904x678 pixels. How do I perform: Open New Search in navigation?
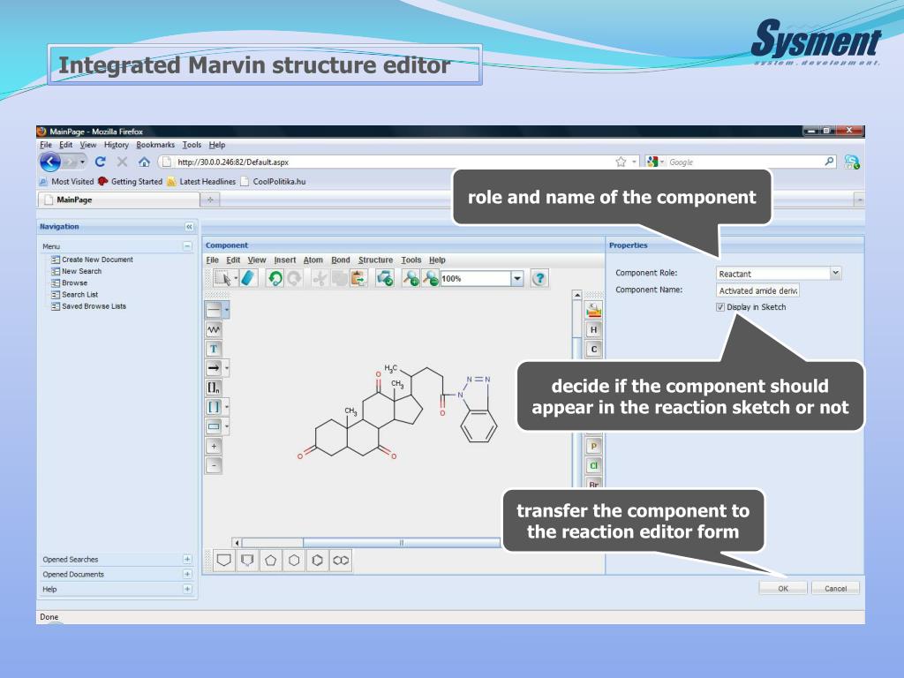(x=82, y=272)
